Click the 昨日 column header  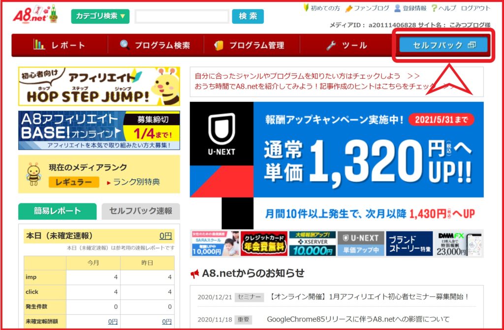click(147, 263)
